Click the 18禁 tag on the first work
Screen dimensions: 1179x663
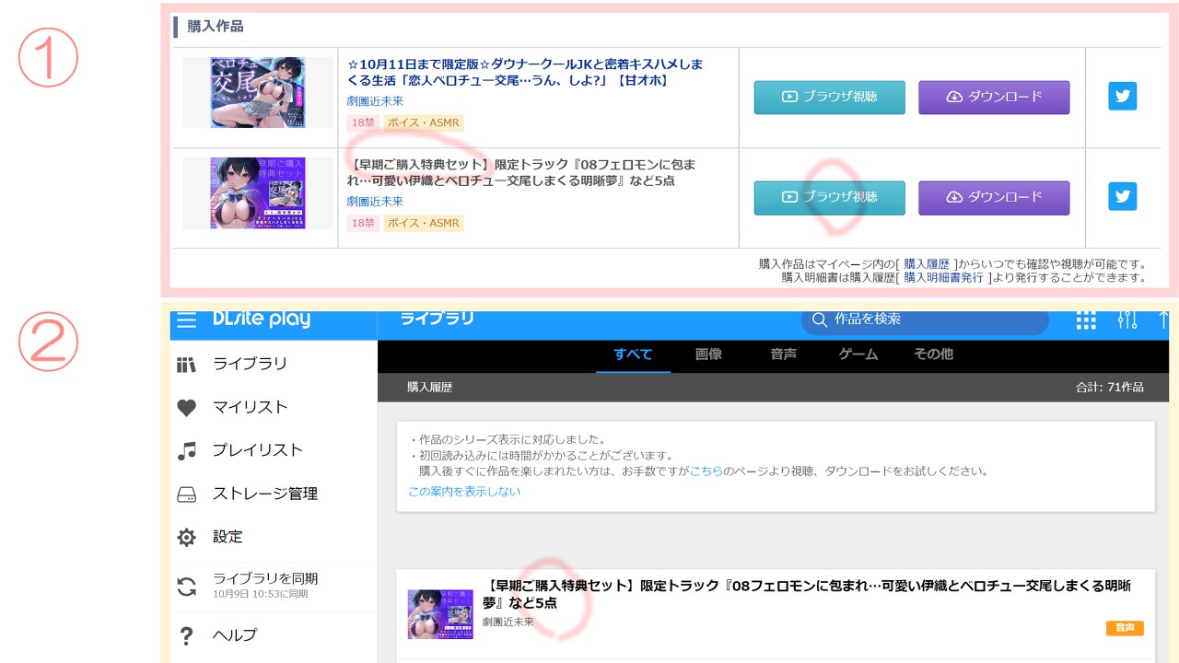[363, 122]
